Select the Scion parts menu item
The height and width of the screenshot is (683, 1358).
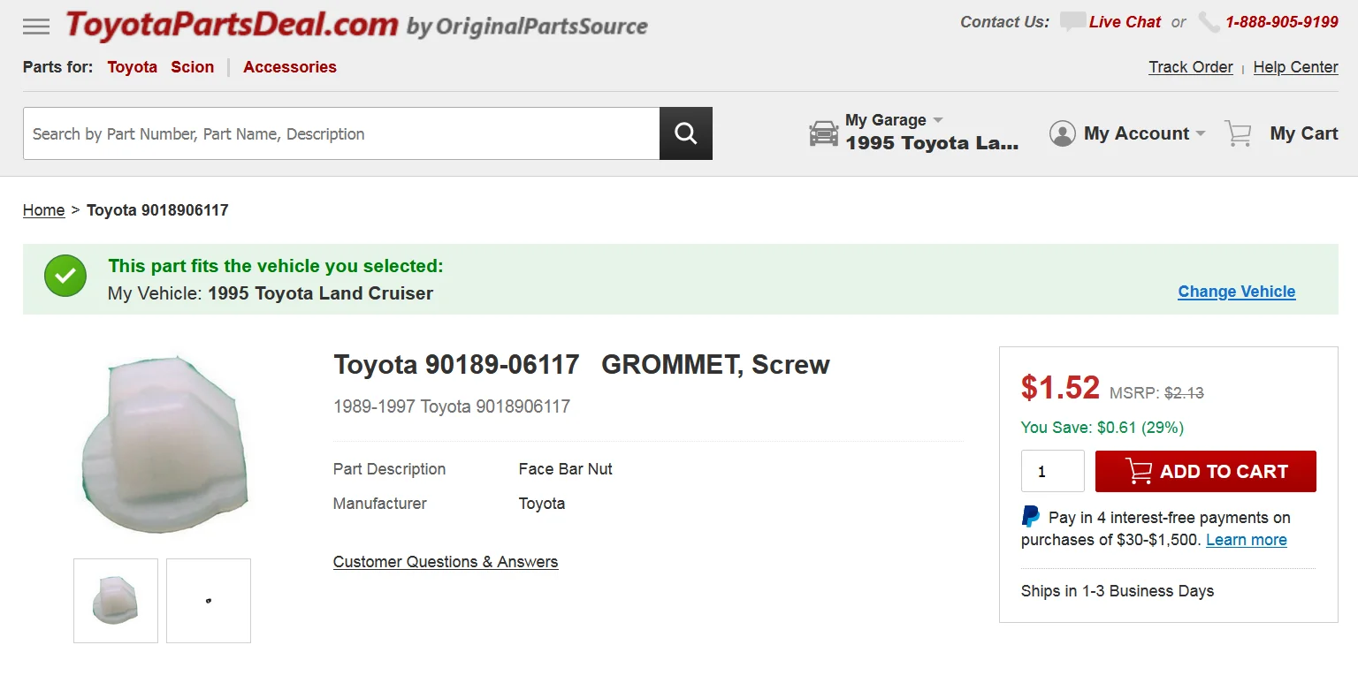pyautogui.click(x=193, y=67)
